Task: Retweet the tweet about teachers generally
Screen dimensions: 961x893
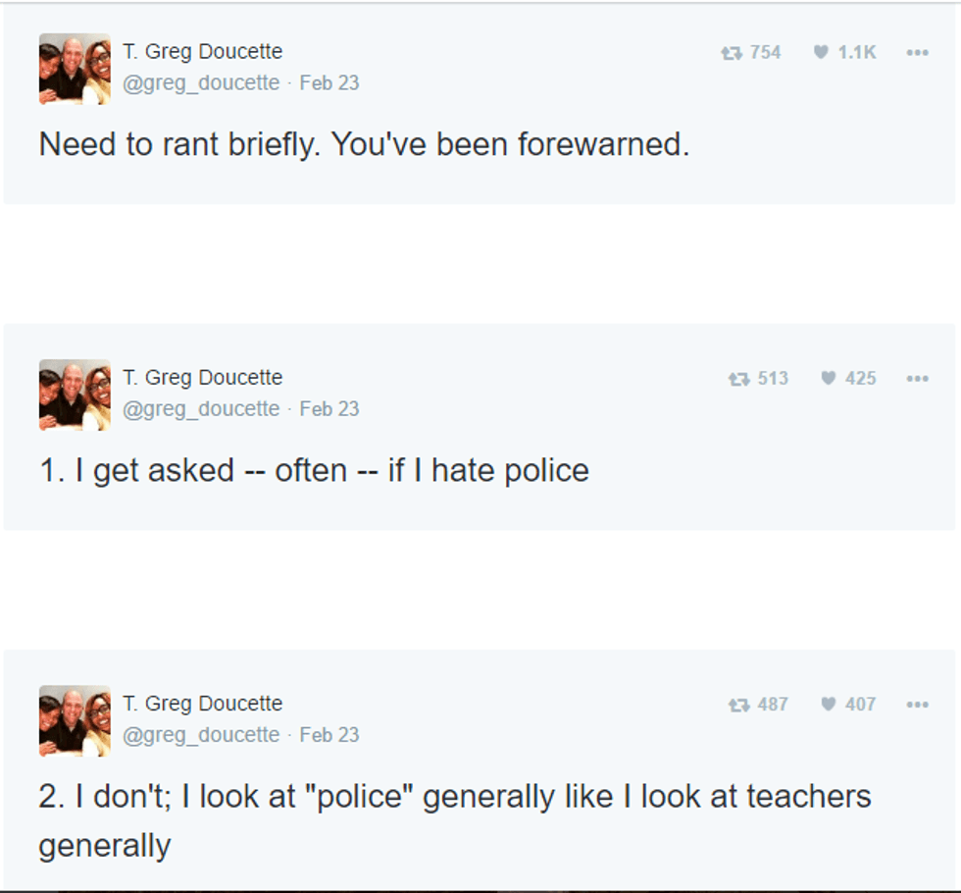Action: pos(738,705)
